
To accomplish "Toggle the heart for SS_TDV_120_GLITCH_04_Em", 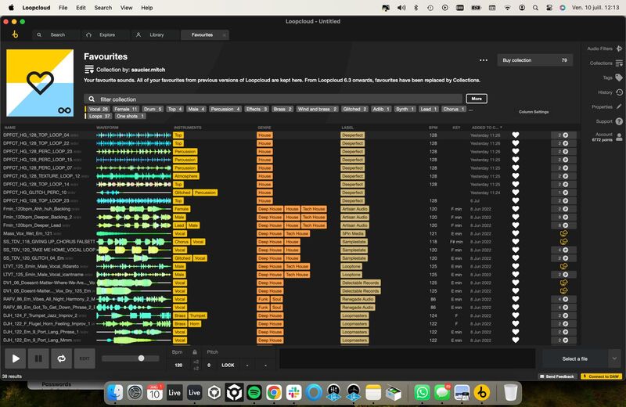I will point(516,258).
